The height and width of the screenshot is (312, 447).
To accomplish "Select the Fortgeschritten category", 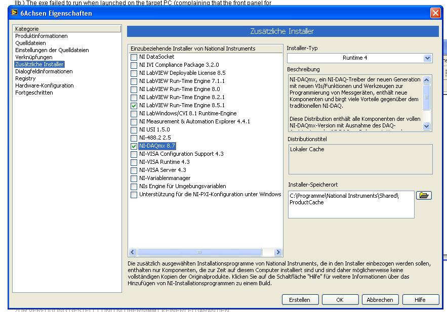I will (x=34, y=93).
